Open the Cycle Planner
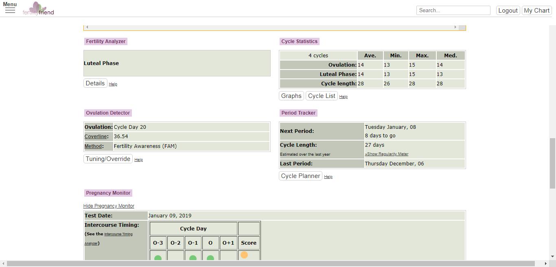The height and width of the screenshot is (267, 556). tap(300, 176)
